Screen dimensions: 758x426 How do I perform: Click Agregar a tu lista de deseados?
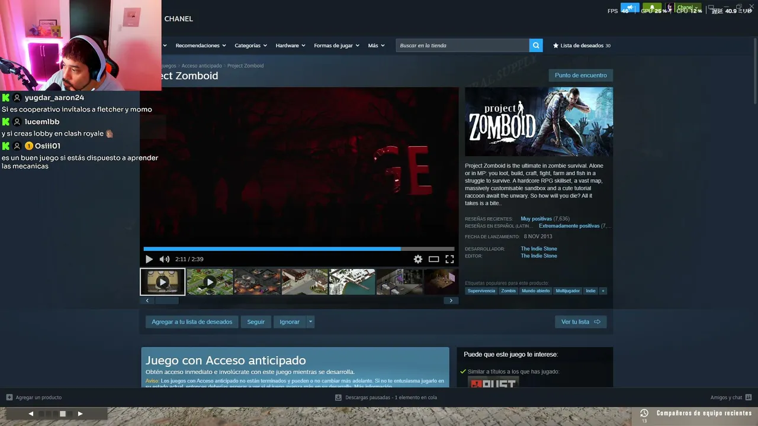(x=192, y=322)
